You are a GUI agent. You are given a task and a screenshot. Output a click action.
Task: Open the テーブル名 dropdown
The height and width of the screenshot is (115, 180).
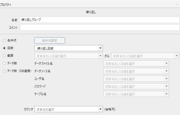(x=136, y=94)
